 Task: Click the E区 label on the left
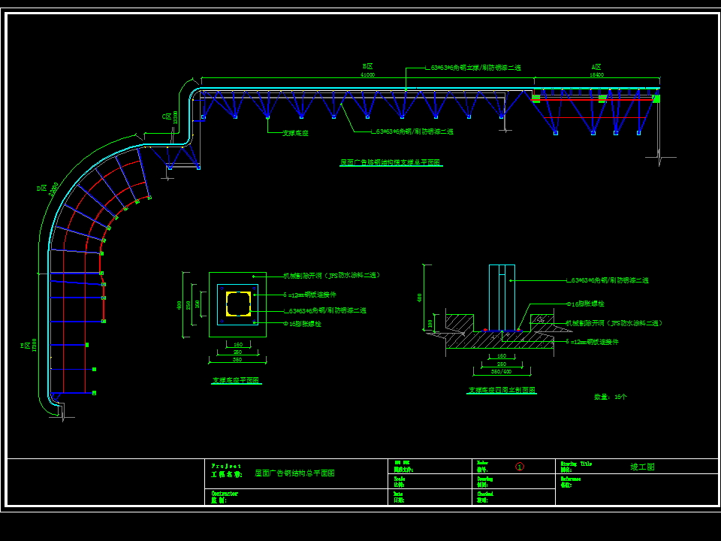[25, 346]
